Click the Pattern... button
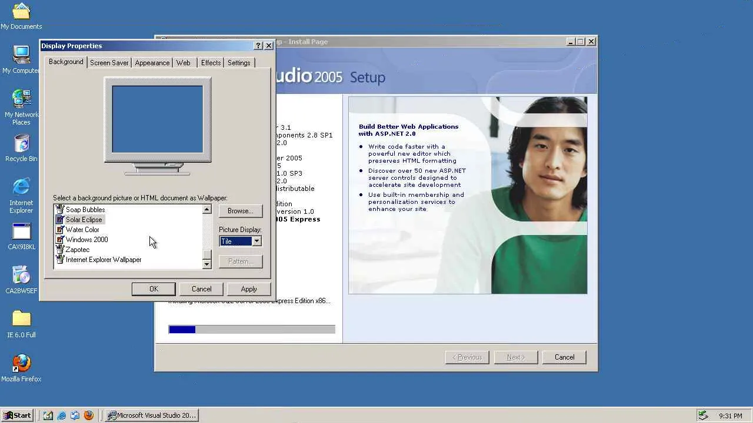 [240, 261]
